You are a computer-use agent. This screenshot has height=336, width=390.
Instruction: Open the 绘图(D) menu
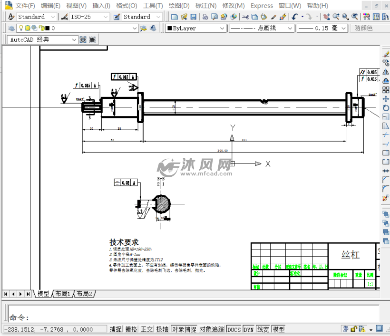coord(179,6)
